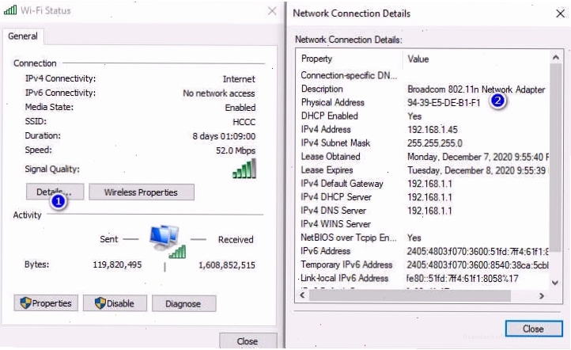Viewport: 571px width, 350px height.
Task: Click the Close button in Wi-Fi Status
Action: point(248,341)
